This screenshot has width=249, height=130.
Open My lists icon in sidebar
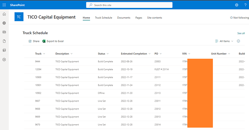pos(4,50)
